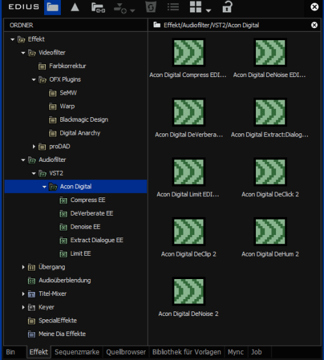Toggle the folder view button in toolbar
Viewport: 324px width, 360px height.
coord(52,7)
